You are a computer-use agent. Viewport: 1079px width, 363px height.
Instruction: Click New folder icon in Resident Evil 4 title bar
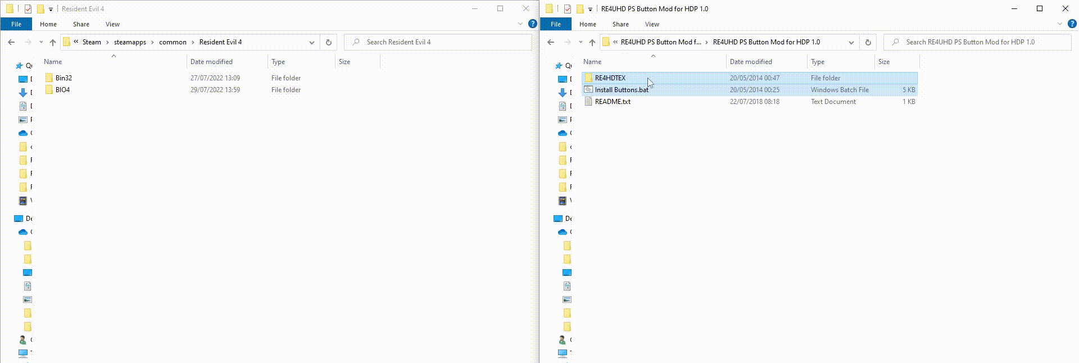coord(40,9)
